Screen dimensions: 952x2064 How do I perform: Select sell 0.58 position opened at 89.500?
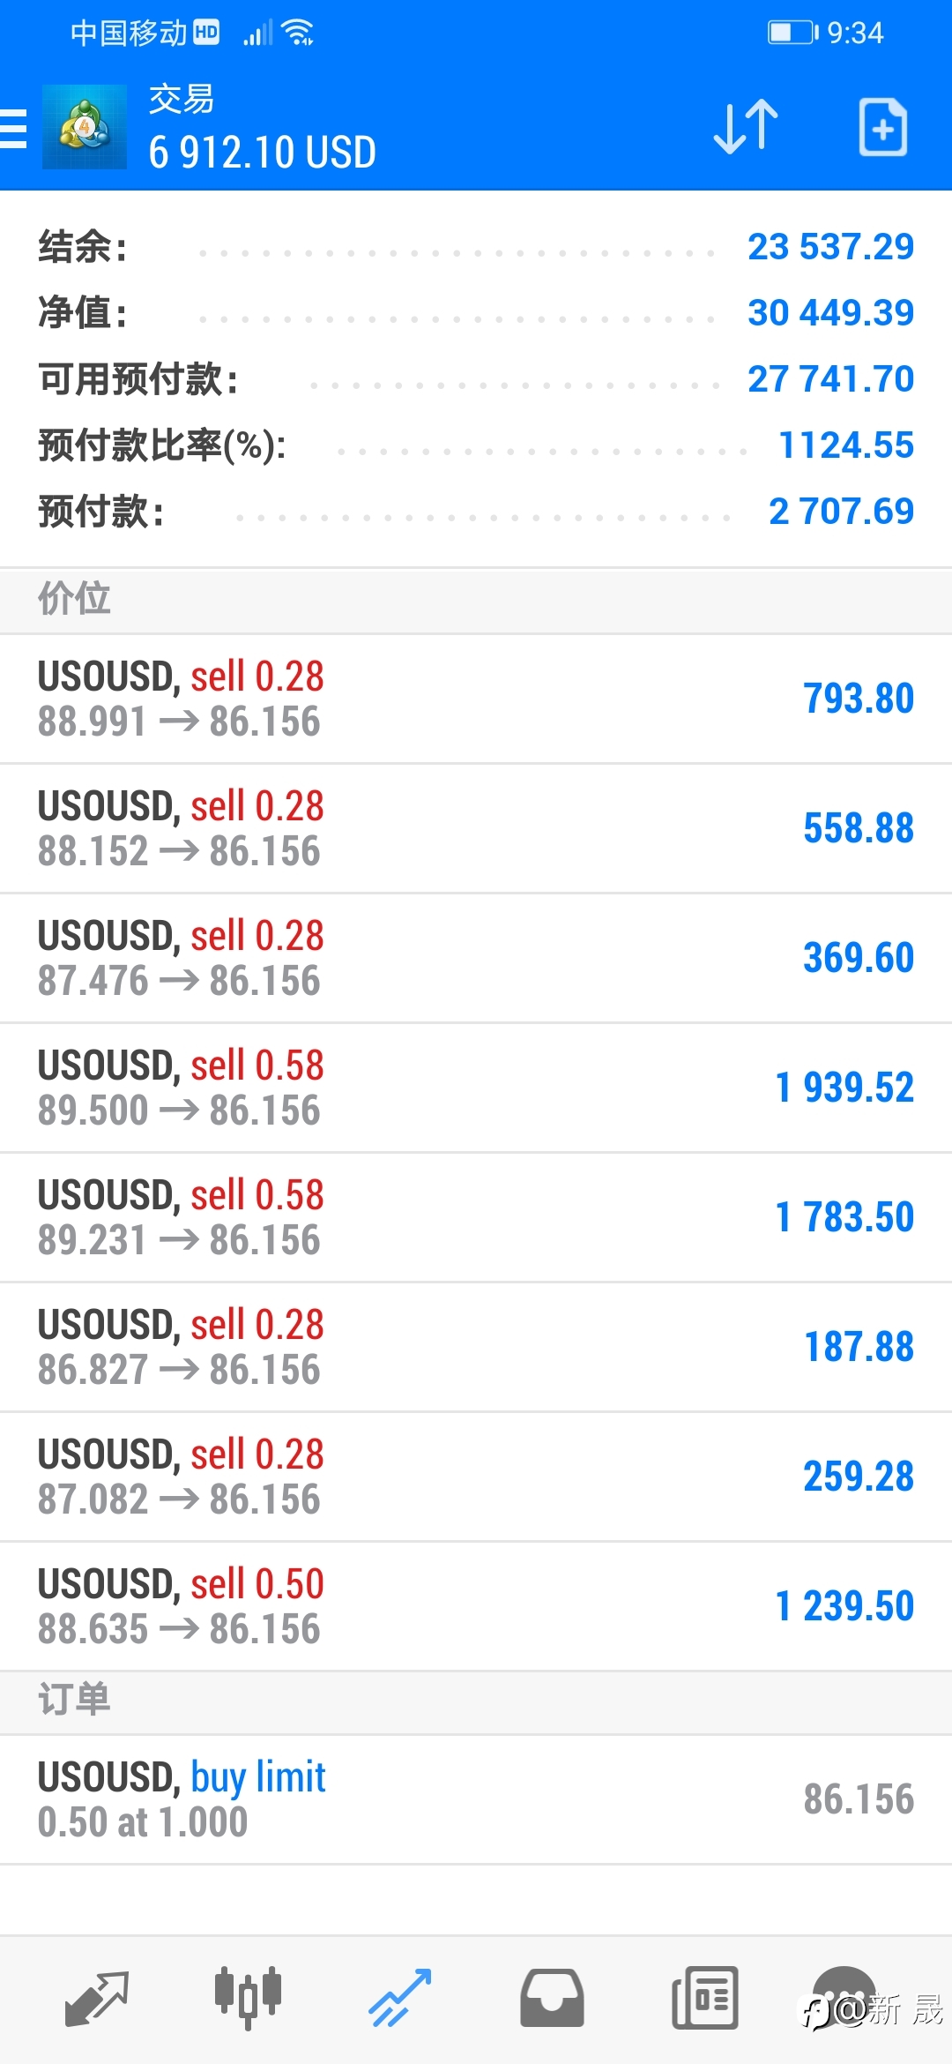476,1088
